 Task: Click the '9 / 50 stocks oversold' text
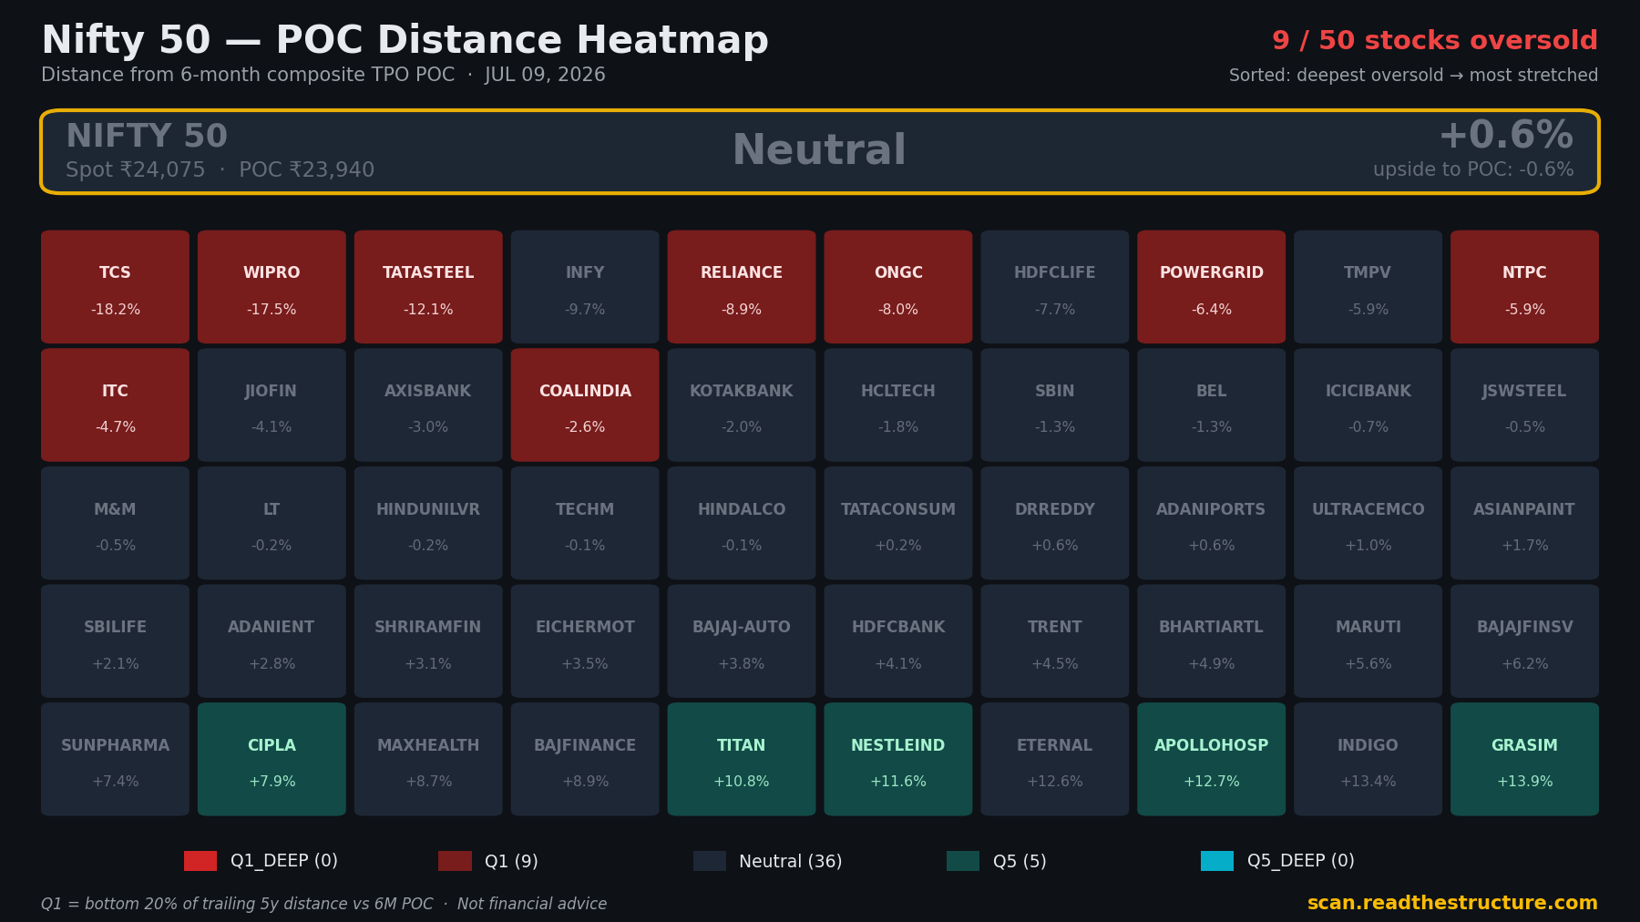[x=1435, y=41]
